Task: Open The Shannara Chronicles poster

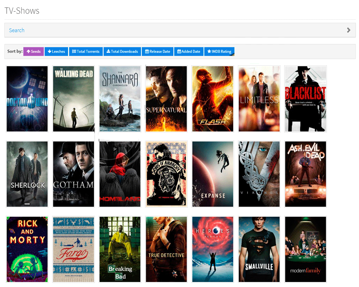Action: 120,99
